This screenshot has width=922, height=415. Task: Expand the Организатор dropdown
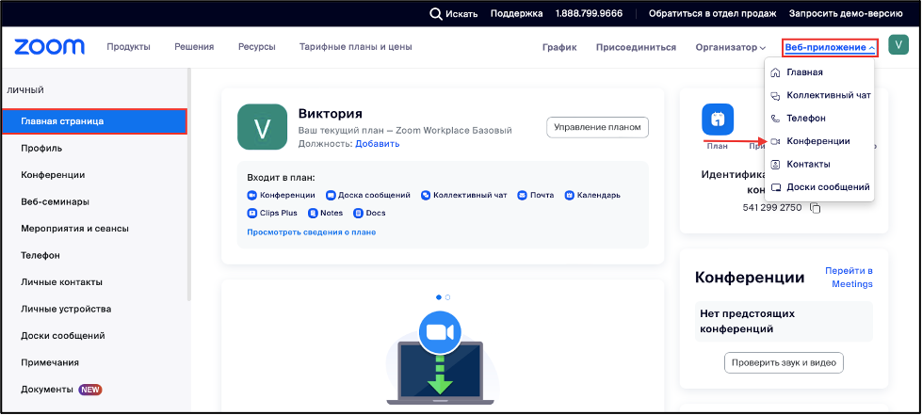(730, 47)
